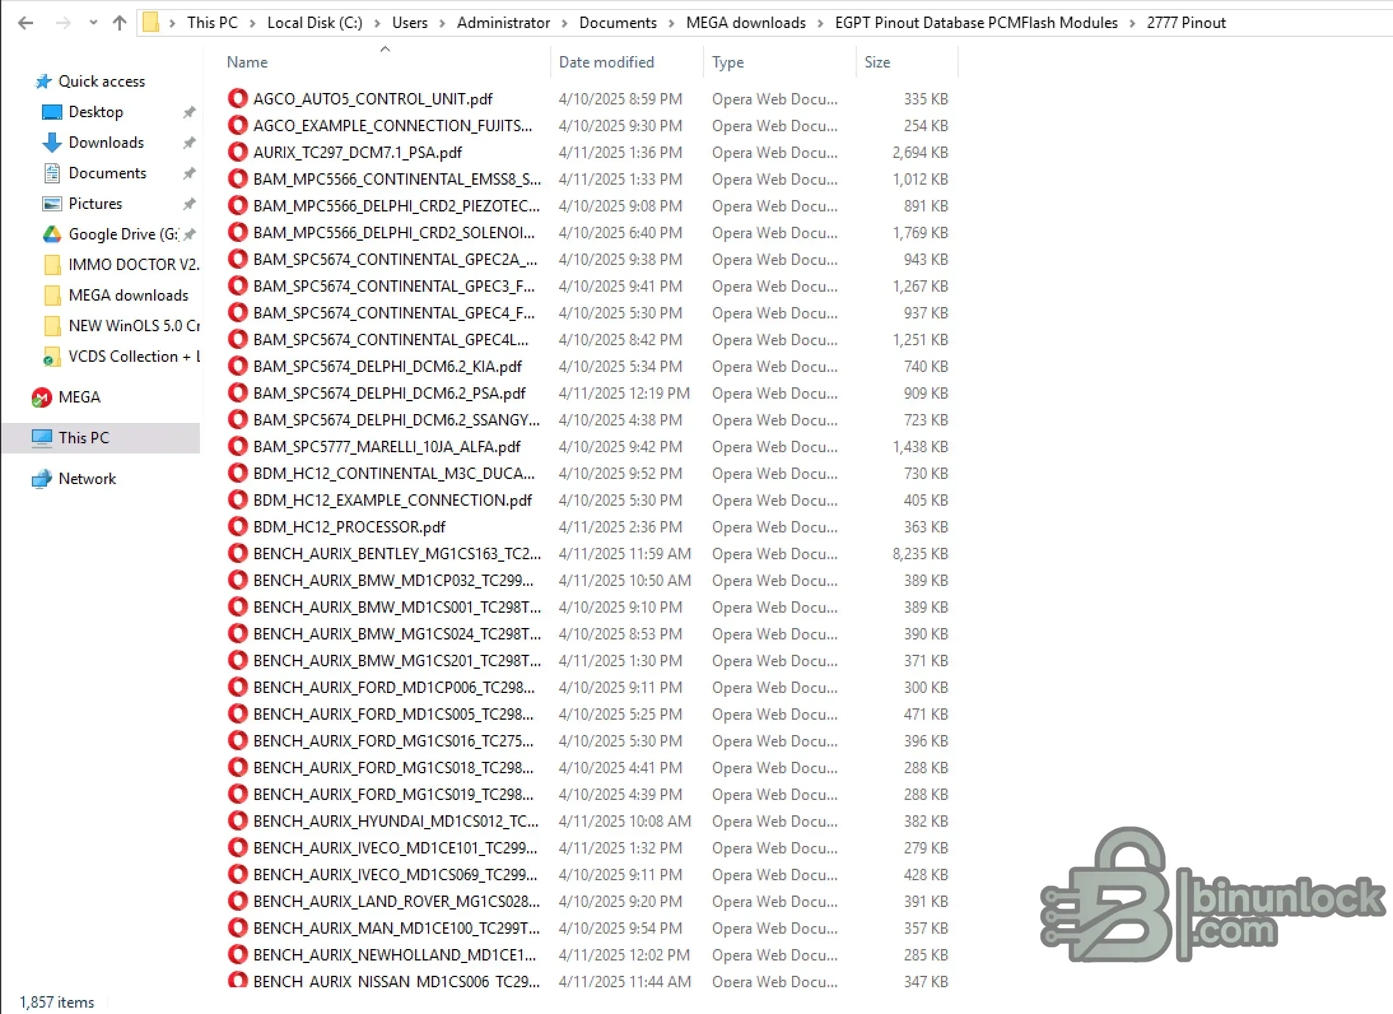Click Opera icon of AURIX_TC297_DCM7.1_PSA.pdf
1393x1014 pixels.
pyautogui.click(x=237, y=152)
